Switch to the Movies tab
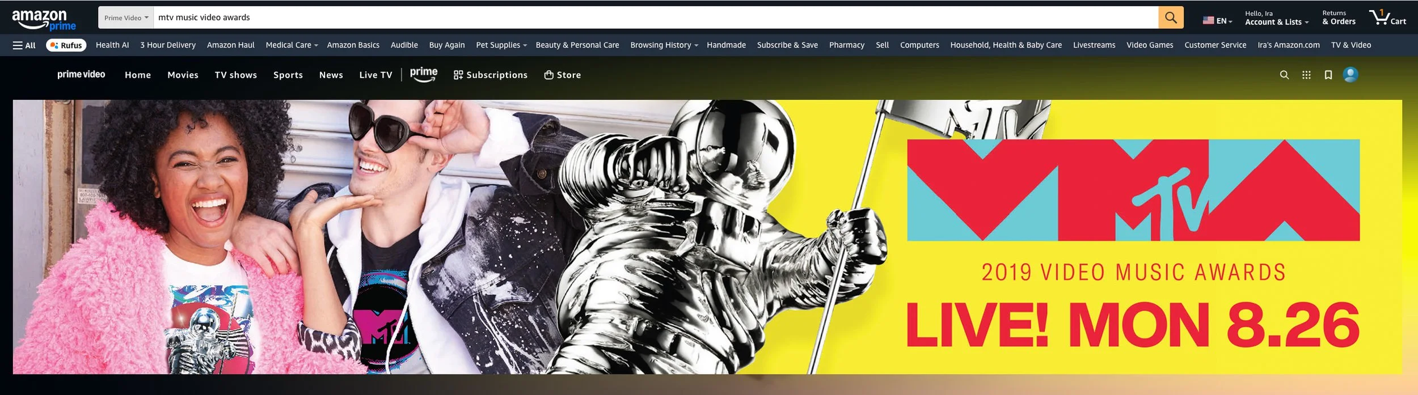 click(183, 75)
